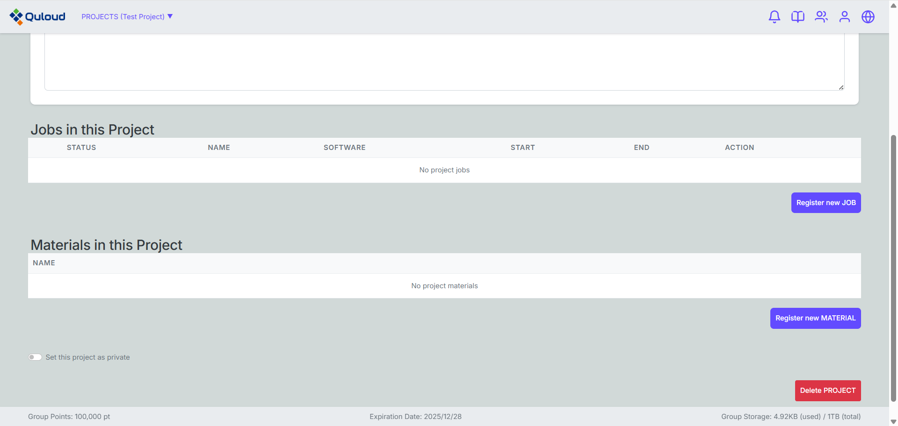
Task: Toggle 'Set this project as private' switch
Action: 35,357
